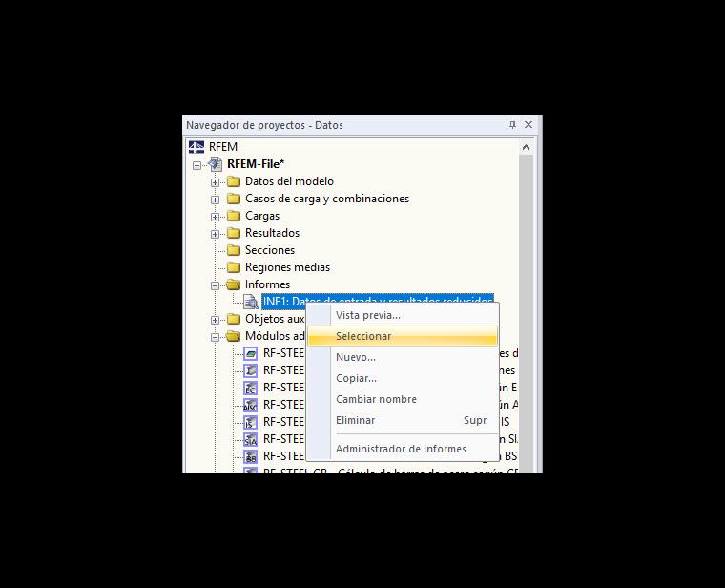Close the Navegador de proyectos panel
The image size is (725, 588).
528,124
